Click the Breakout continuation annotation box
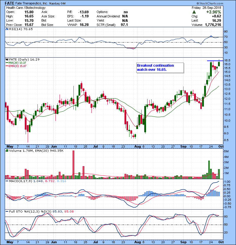Screen dimensions: 236x245 click(160, 68)
